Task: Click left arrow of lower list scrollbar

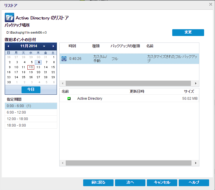Action: click(63, 163)
